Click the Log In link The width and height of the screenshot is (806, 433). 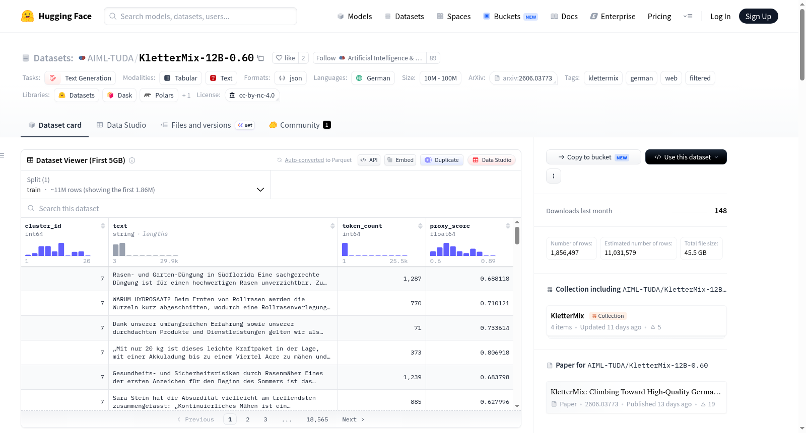coord(720,17)
